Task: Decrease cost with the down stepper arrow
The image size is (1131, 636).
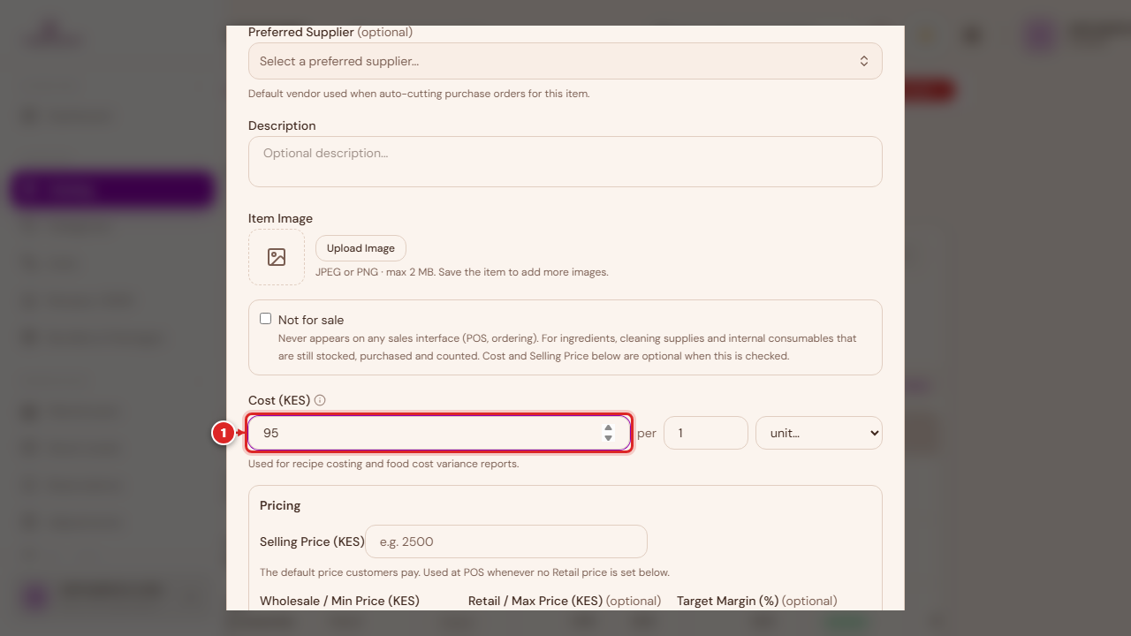Action: (608, 438)
